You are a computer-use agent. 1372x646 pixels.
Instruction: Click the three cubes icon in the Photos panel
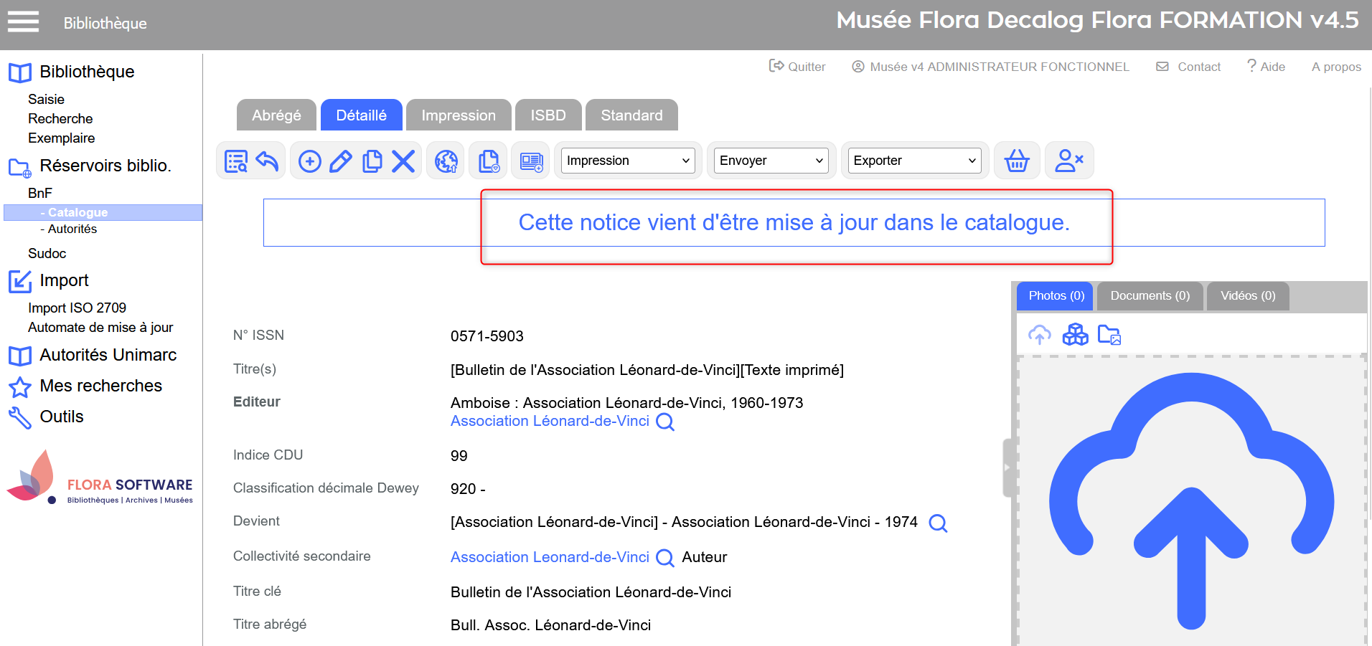(x=1075, y=335)
